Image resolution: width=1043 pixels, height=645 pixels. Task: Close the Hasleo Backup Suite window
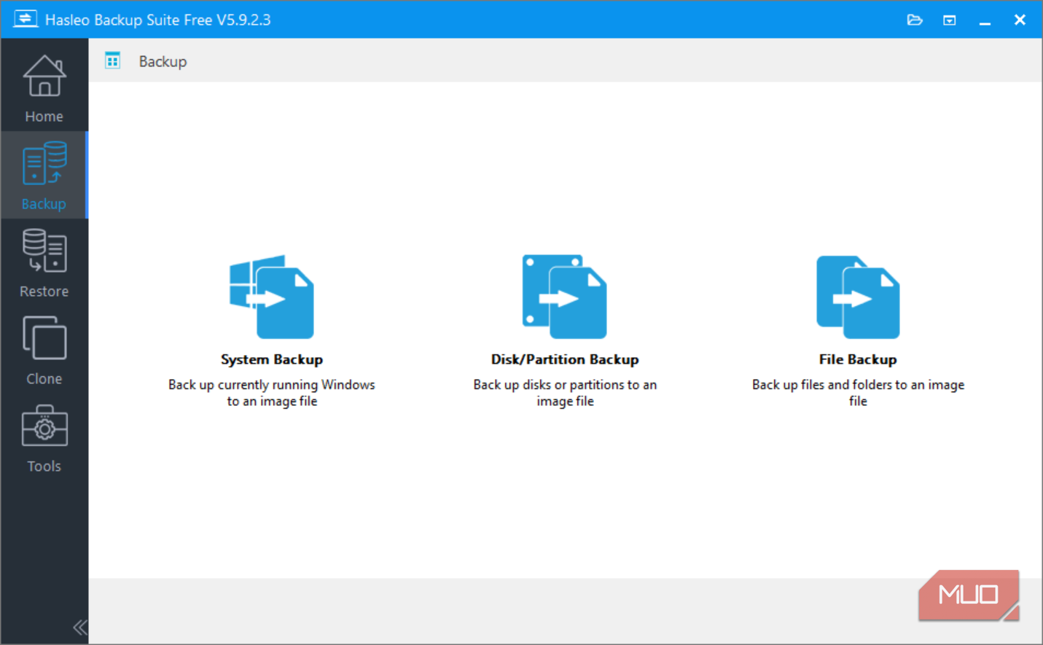[x=1020, y=20]
